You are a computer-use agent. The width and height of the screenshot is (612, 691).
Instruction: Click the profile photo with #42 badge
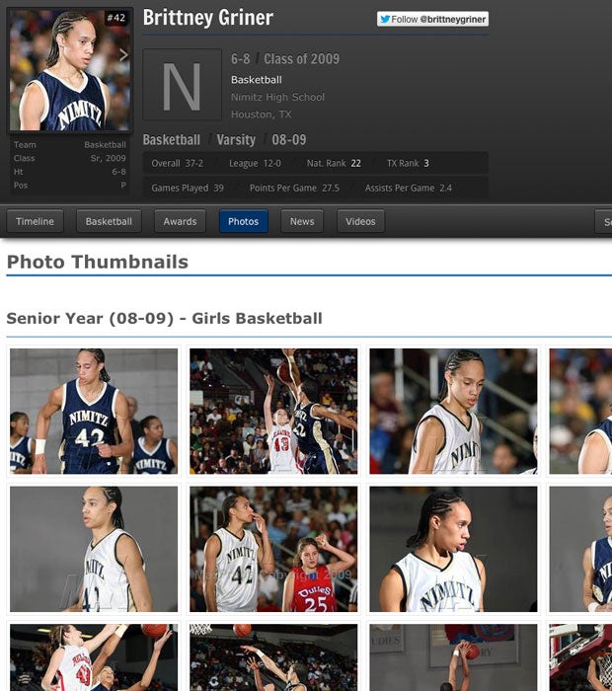(70, 70)
